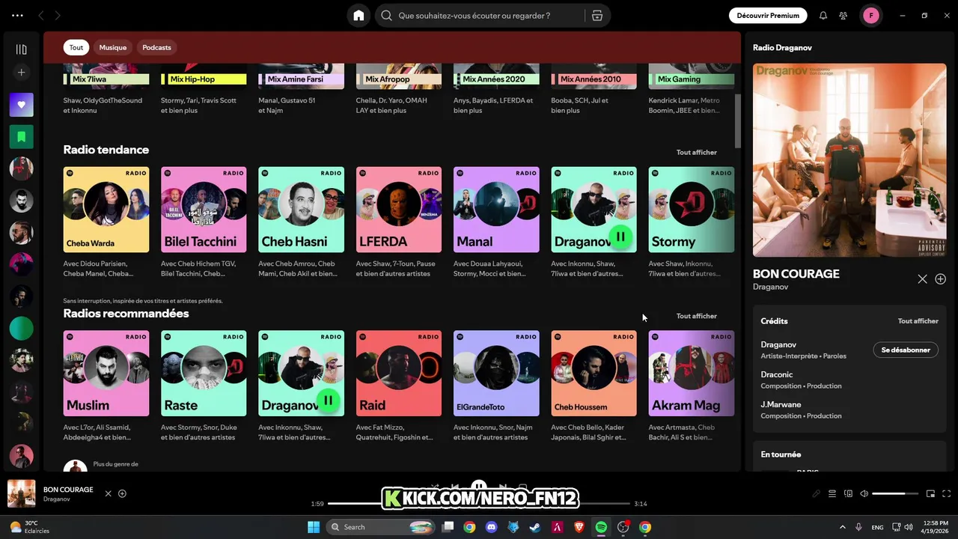The image size is (958, 539).
Task: Pause Draganov radio in Radios recommandées
Action: (328, 401)
